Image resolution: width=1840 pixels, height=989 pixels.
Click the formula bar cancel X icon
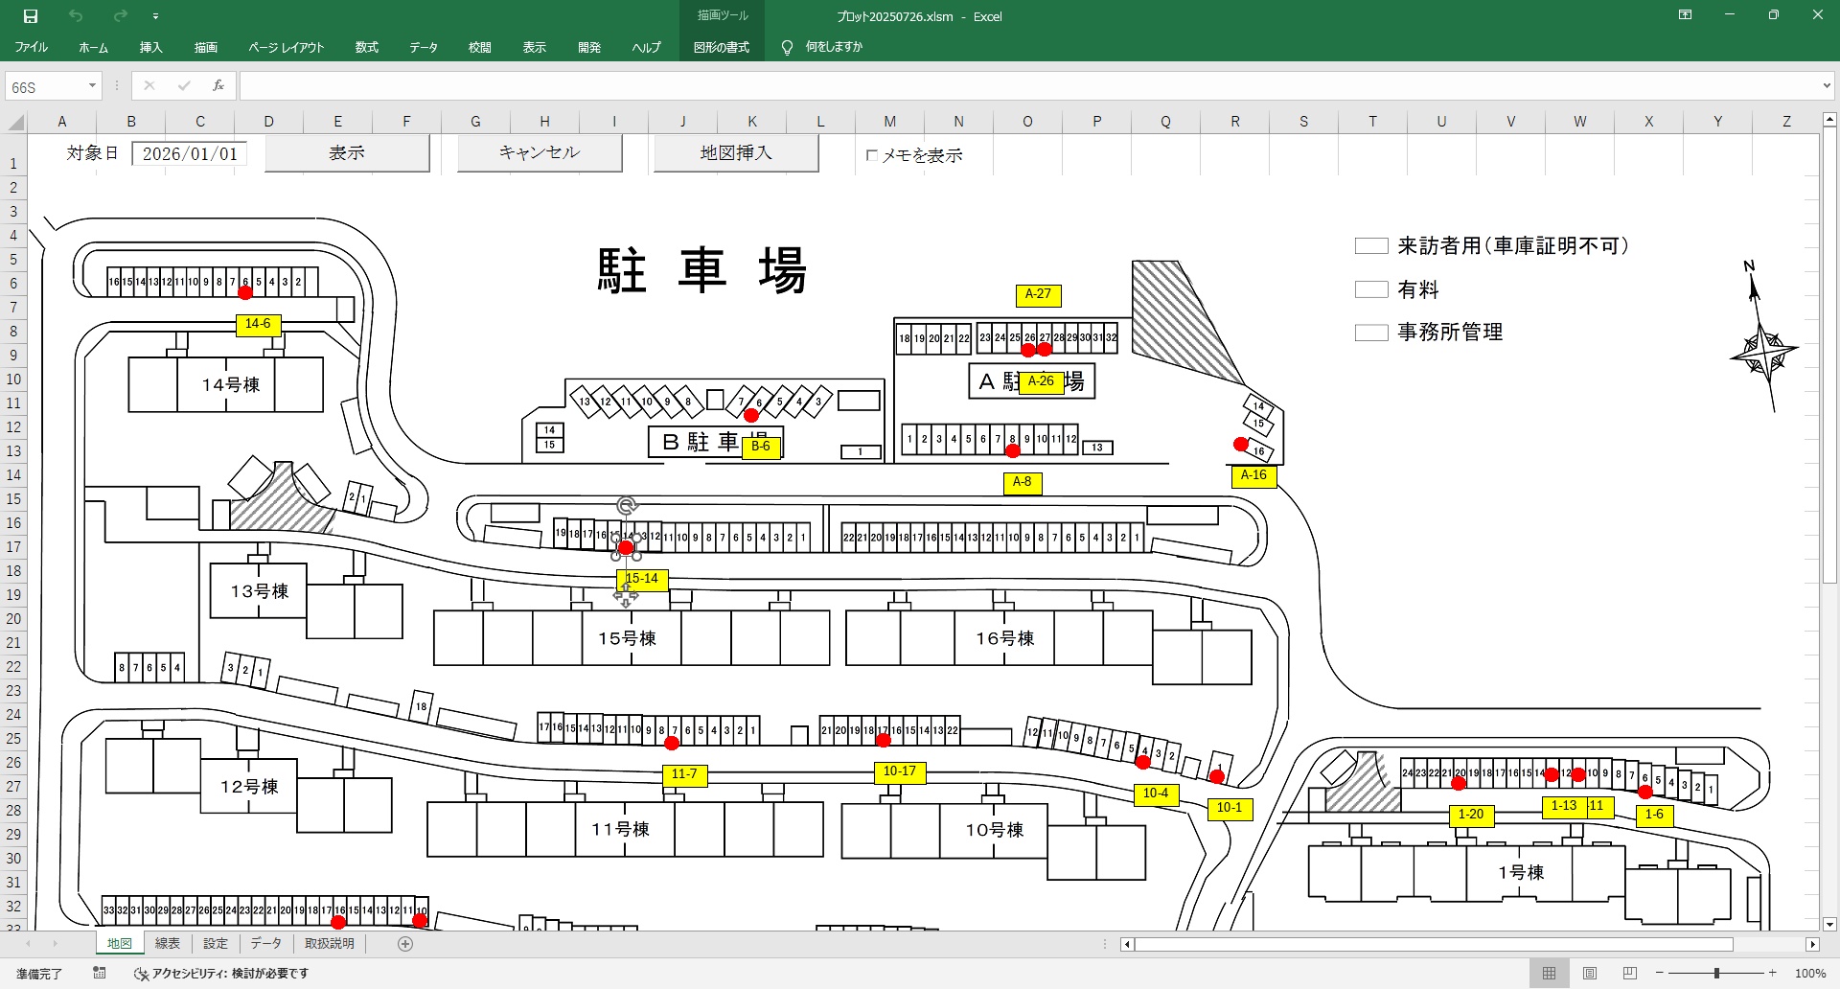click(x=149, y=86)
